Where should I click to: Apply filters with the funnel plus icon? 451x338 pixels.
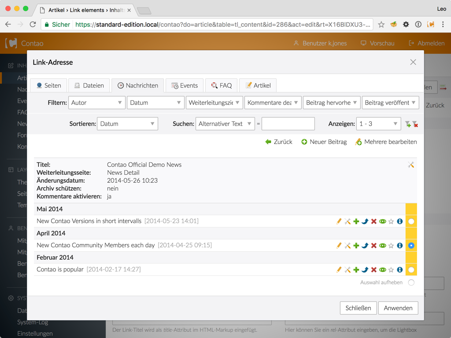click(408, 124)
